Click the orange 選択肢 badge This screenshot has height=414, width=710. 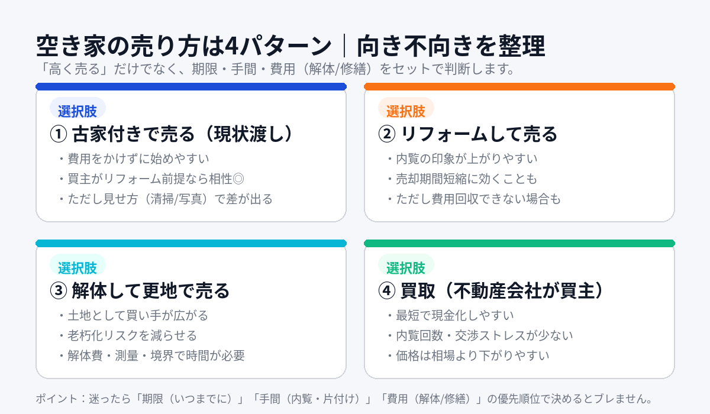pyautogui.click(x=406, y=111)
